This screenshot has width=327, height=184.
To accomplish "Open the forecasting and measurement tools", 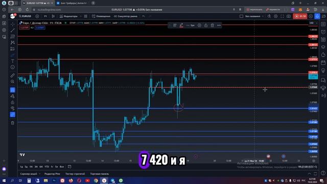I will [x=12, y=49].
